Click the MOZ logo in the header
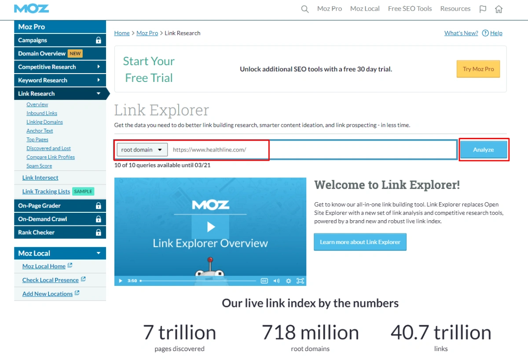 (31, 8)
